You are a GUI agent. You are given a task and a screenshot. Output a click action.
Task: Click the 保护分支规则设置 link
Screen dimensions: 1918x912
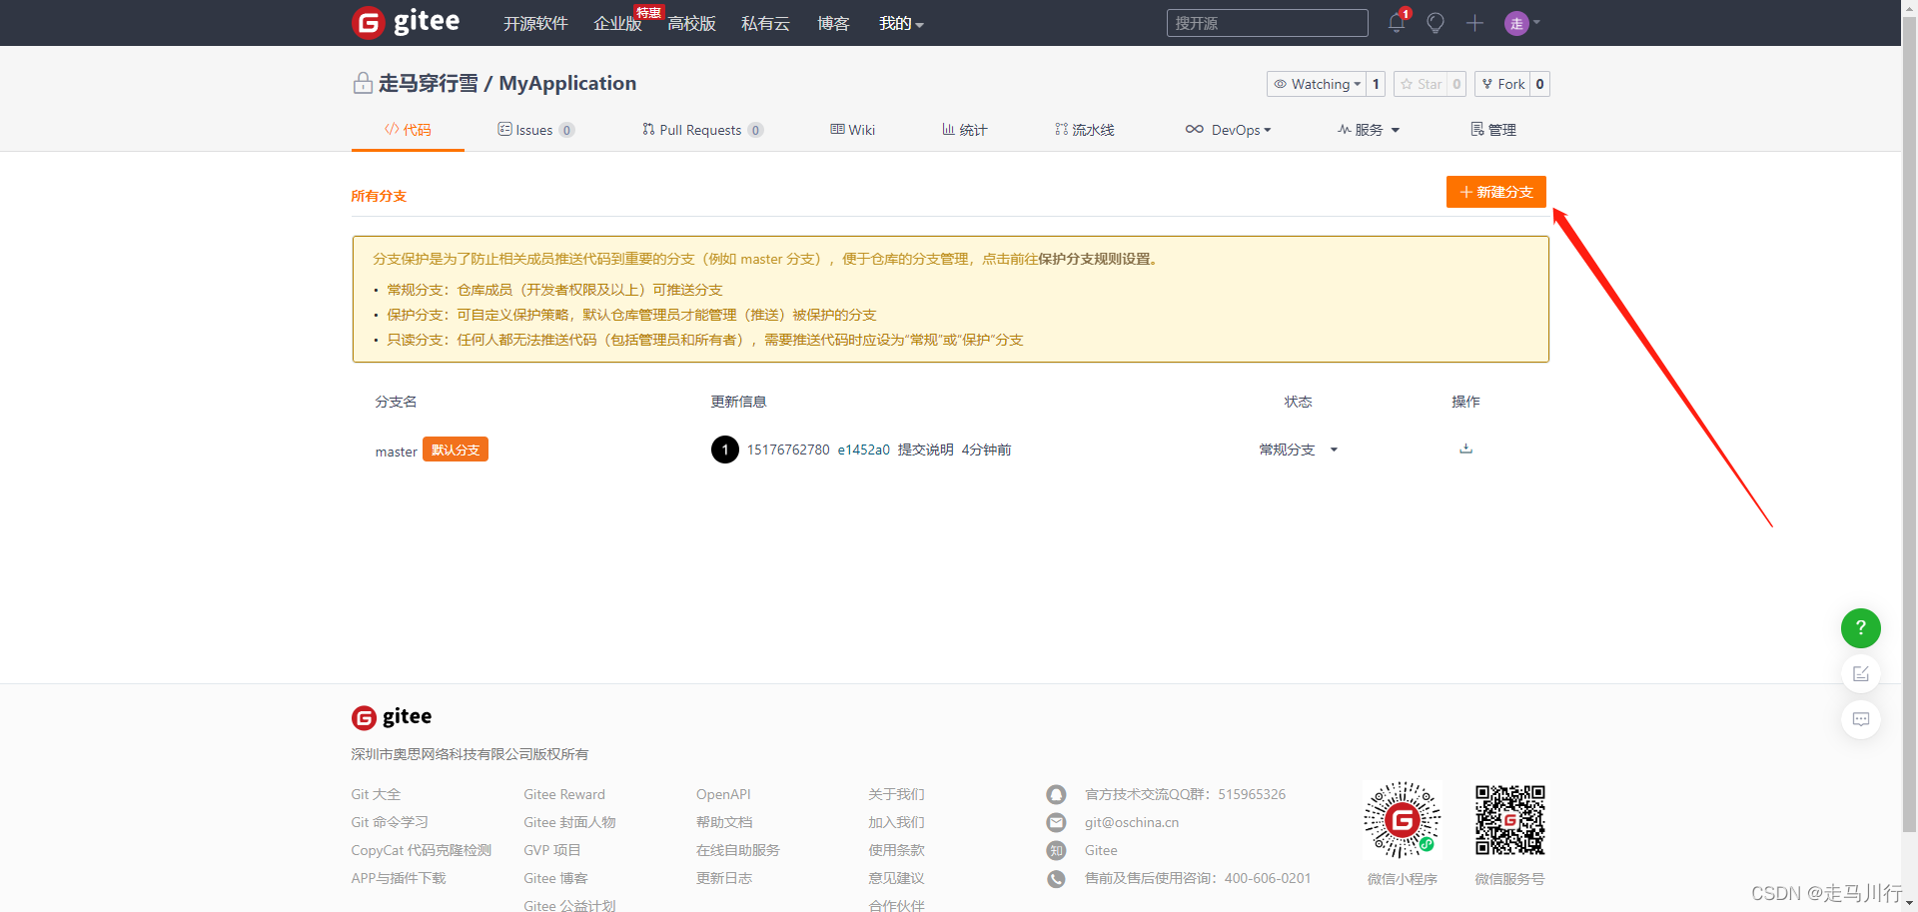point(1094,259)
